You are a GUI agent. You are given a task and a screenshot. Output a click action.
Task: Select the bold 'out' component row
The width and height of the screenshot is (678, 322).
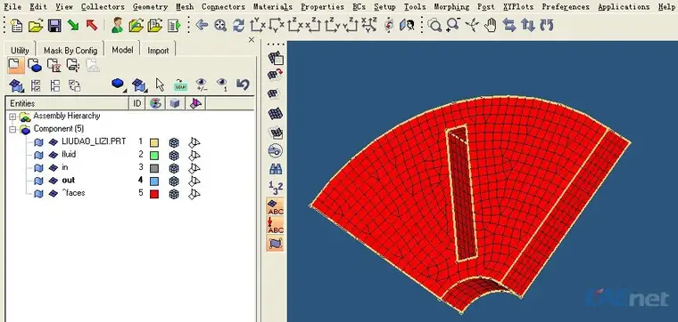click(69, 181)
